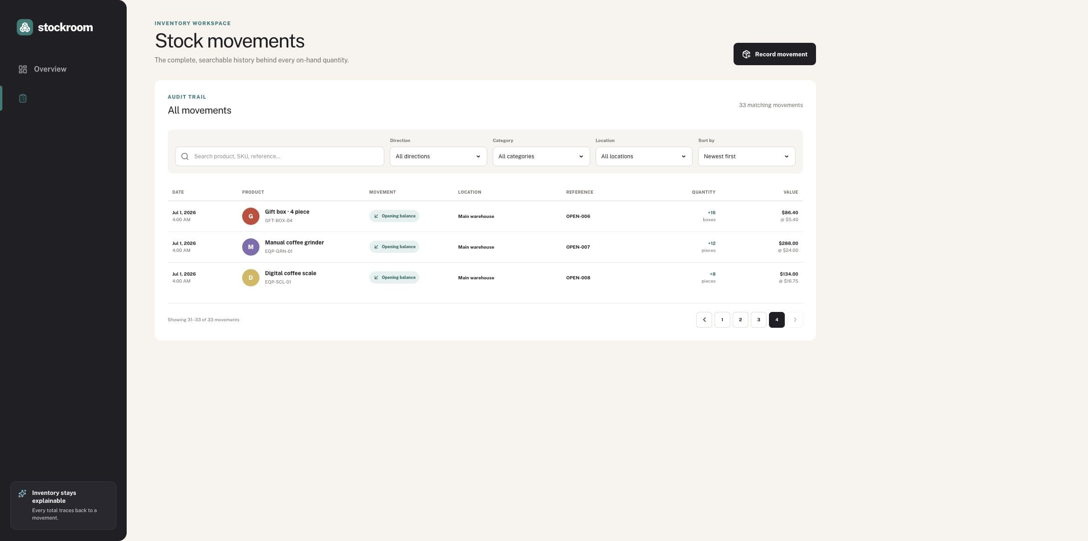Image resolution: width=1088 pixels, height=541 pixels.
Task: Open the Location dropdown All locations
Action: point(644,156)
